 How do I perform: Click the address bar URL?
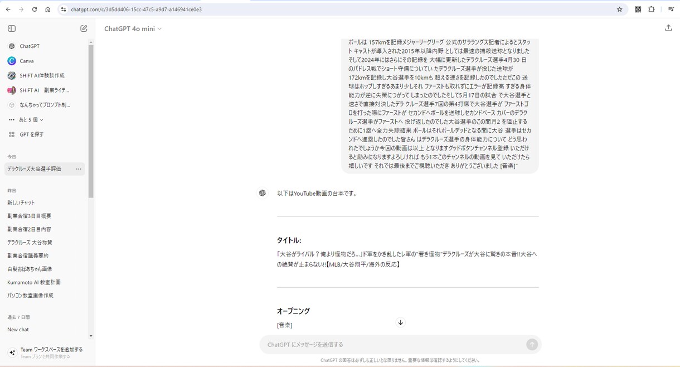click(136, 9)
